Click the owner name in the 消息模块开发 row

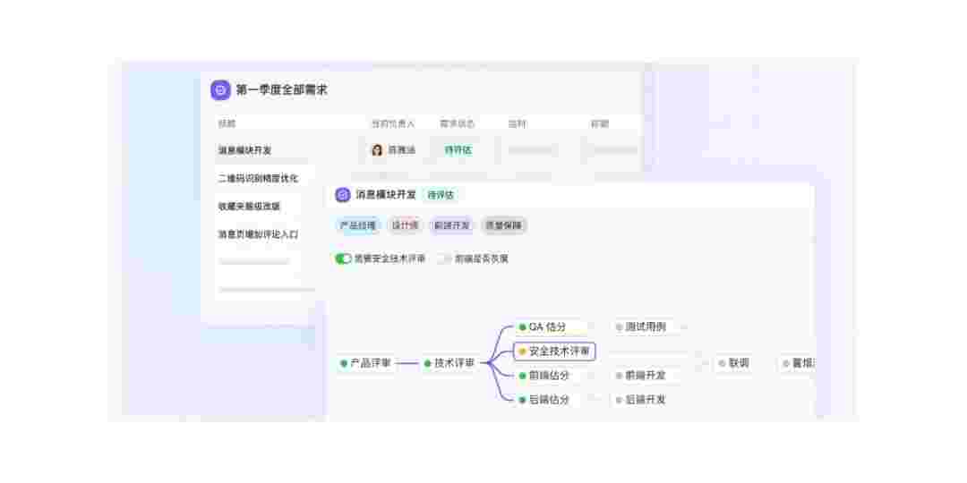click(x=401, y=149)
